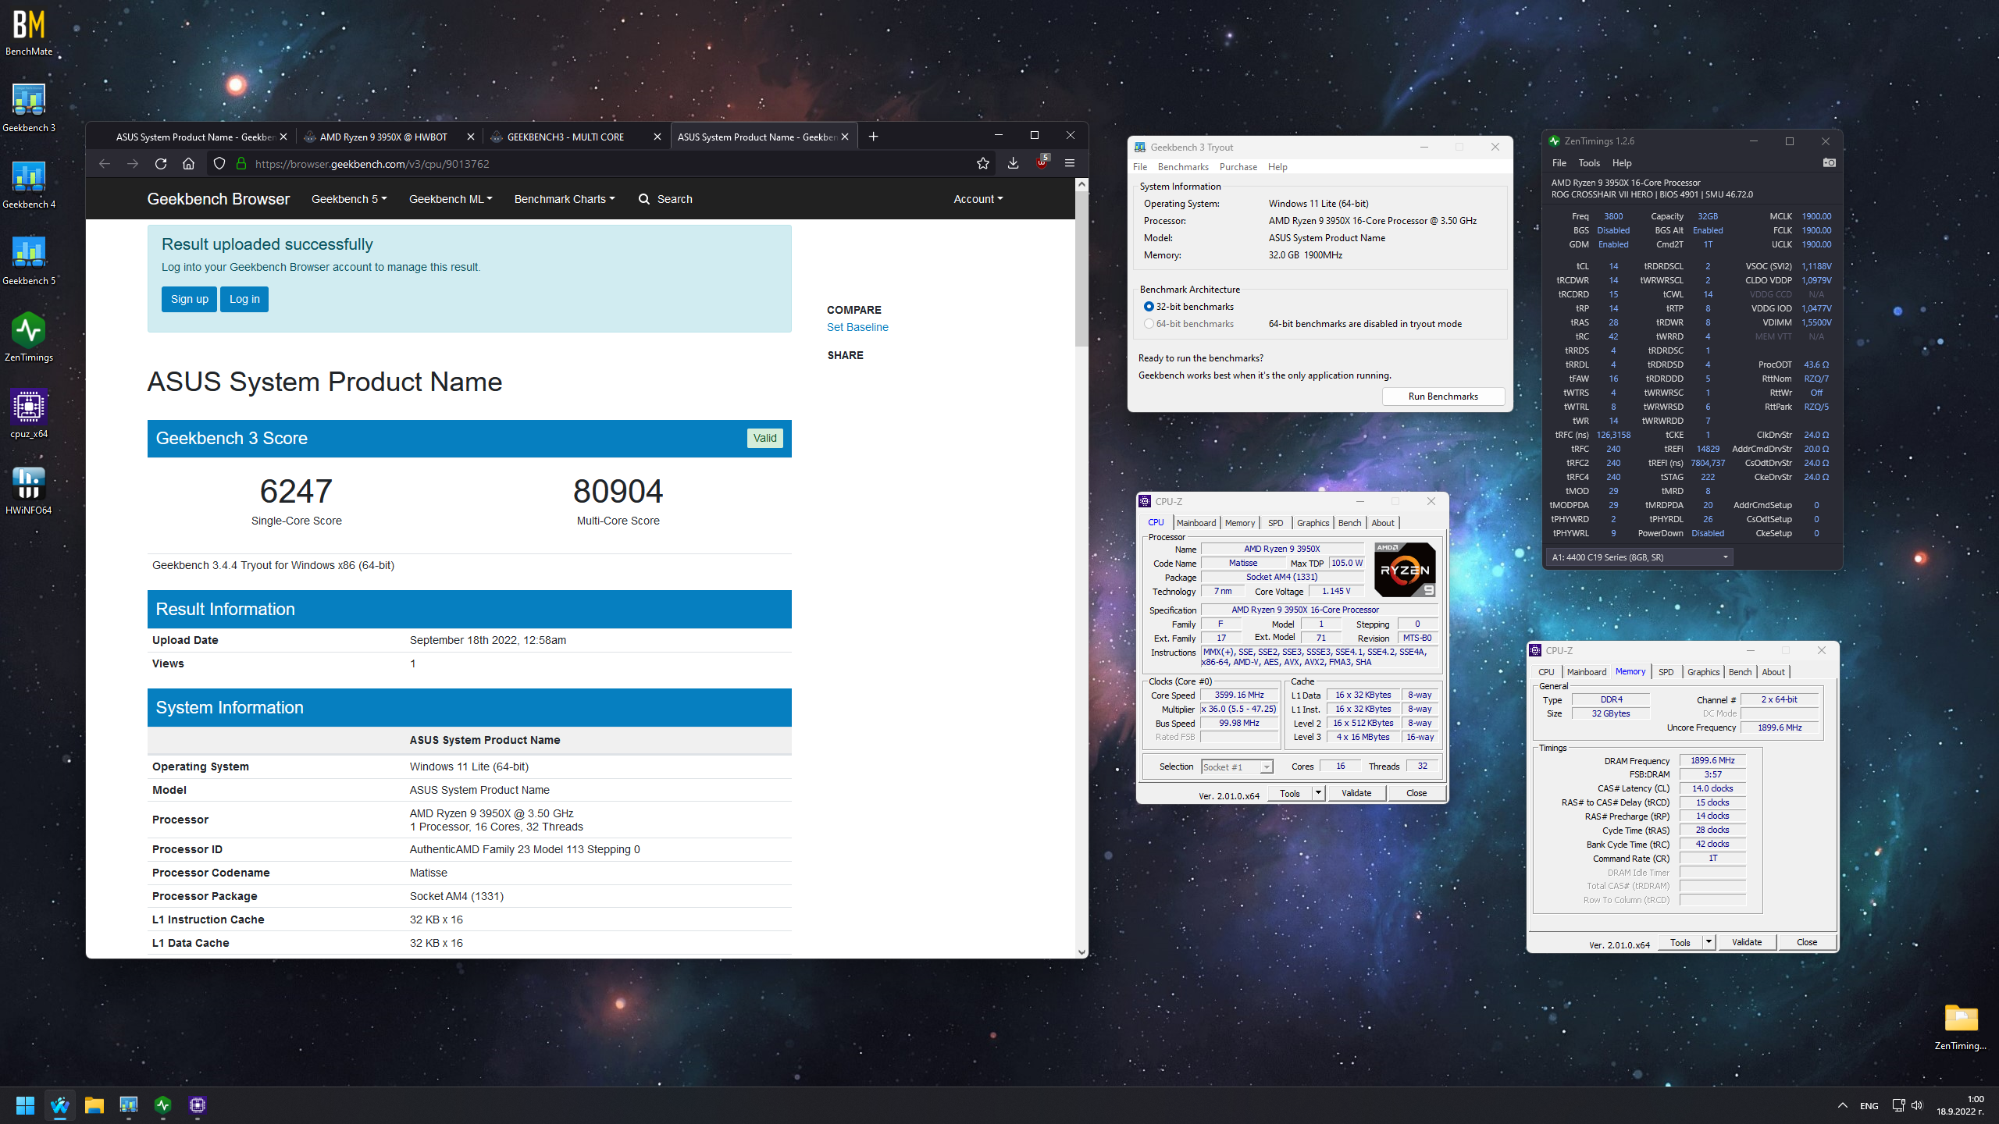Go to browser home page
The height and width of the screenshot is (1124, 1999).
pyautogui.click(x=188, y=164)
